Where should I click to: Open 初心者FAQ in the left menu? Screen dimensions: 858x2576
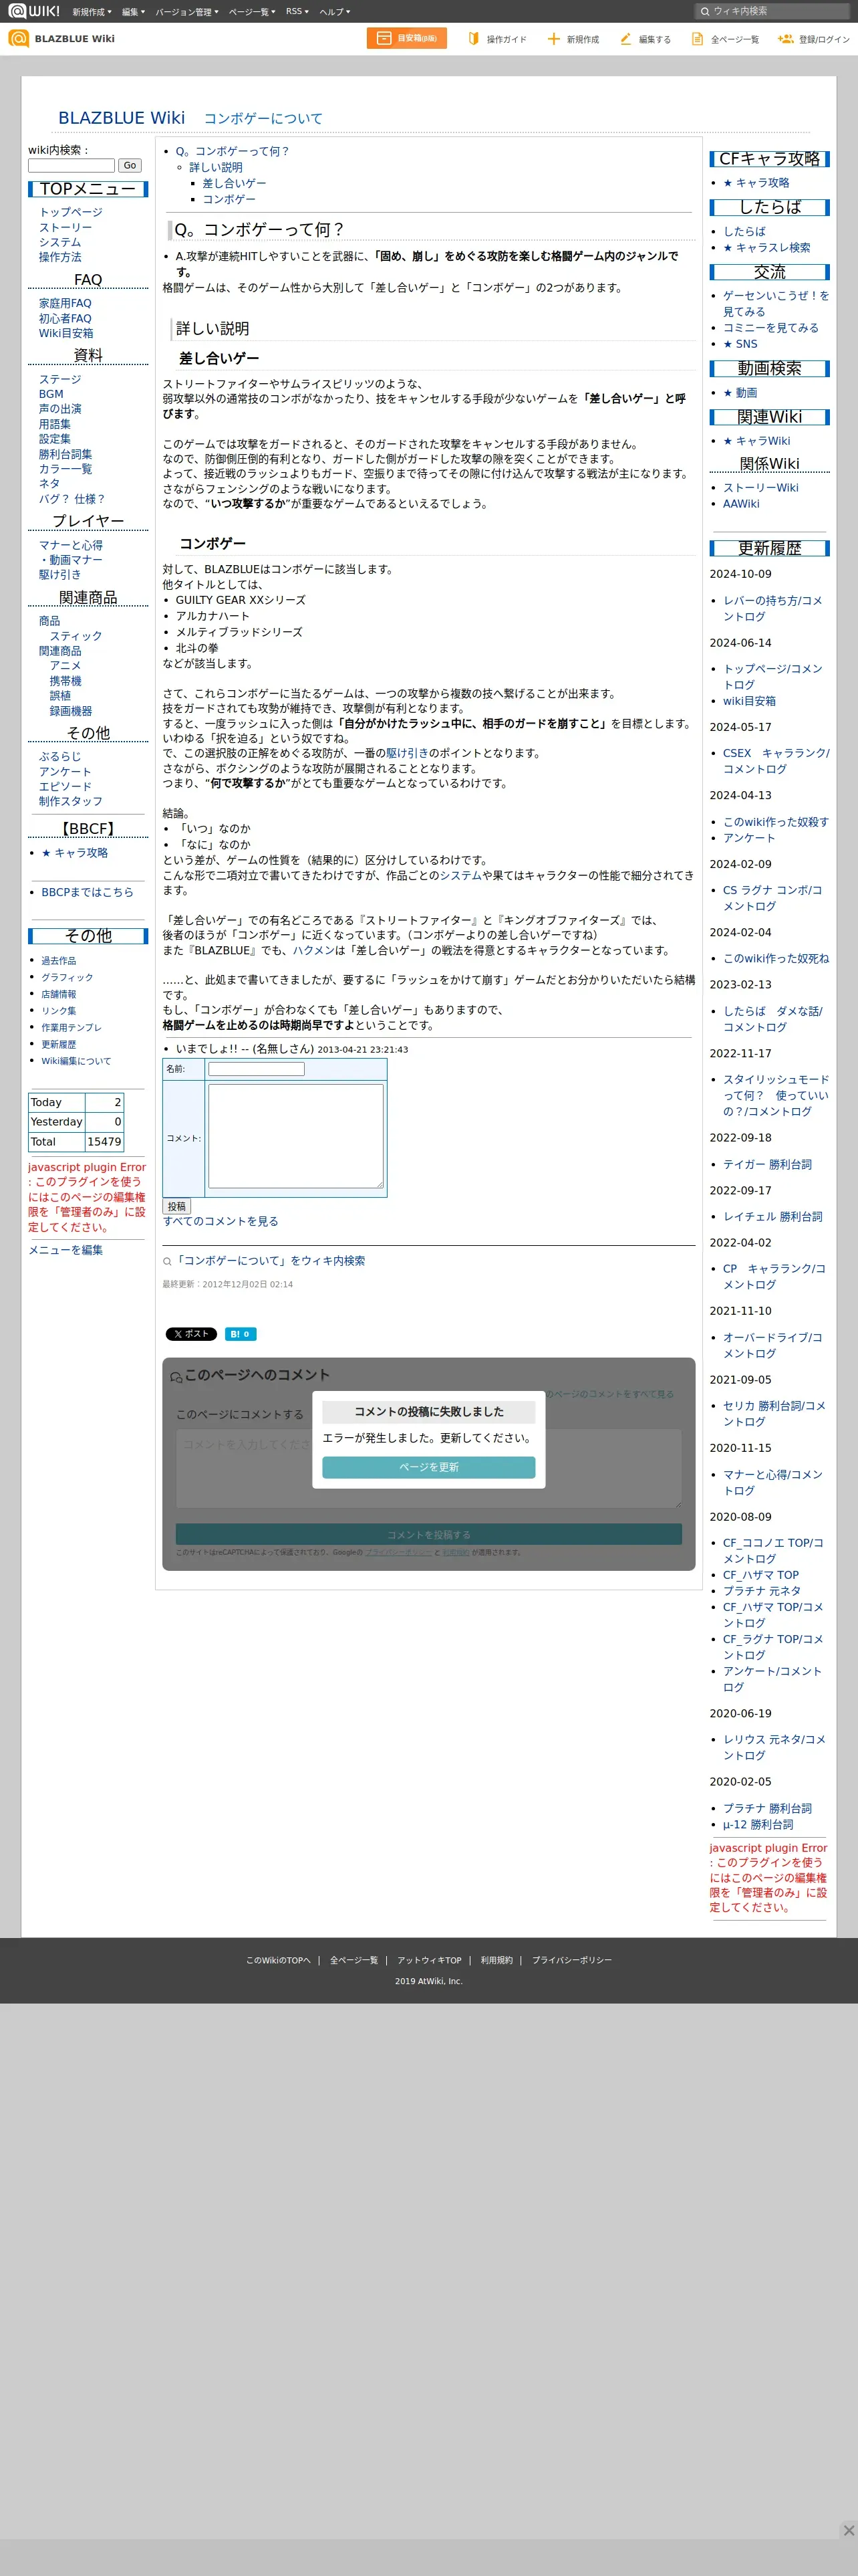pyautogui.click(x=65, y=319)
